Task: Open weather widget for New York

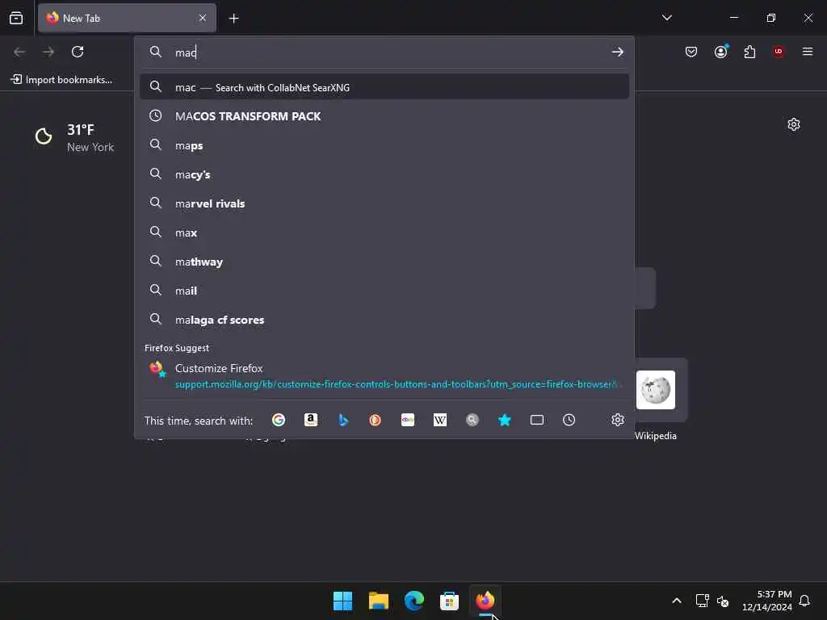Action: pos(74,137)
